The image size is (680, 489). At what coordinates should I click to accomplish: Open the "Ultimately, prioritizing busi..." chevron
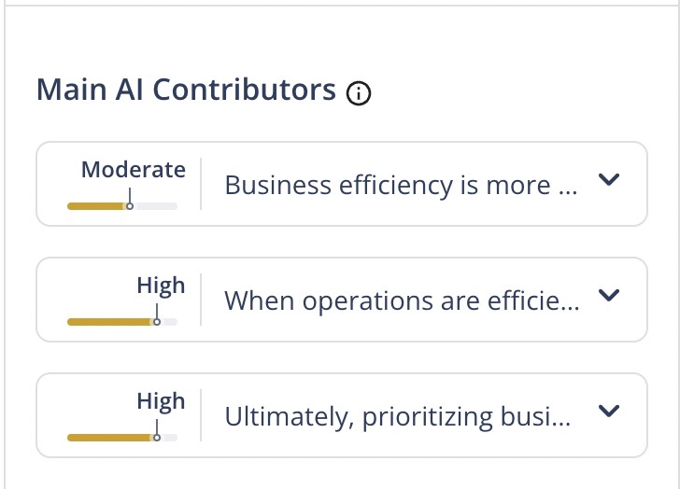(x=609, y=411)
